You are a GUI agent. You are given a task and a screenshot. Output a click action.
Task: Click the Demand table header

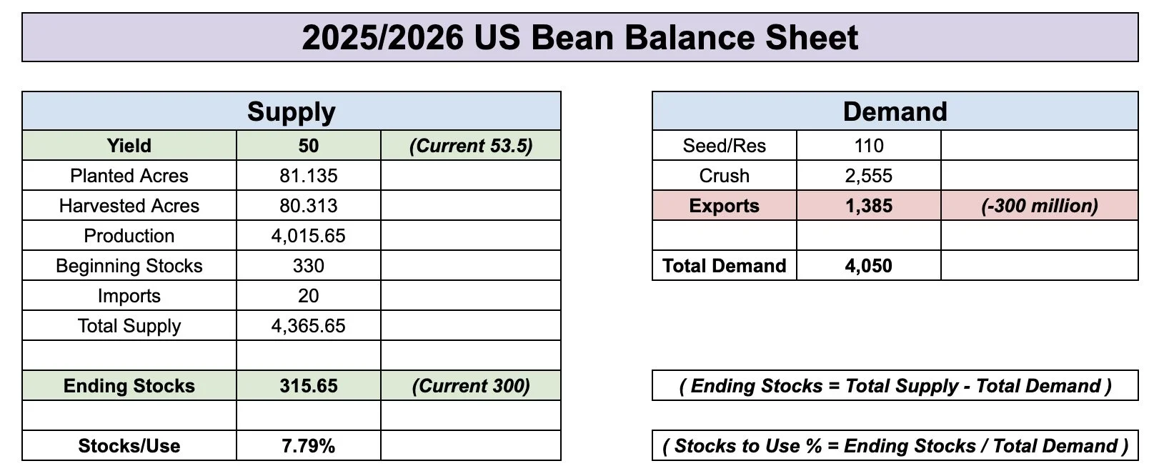pos(895,111)
